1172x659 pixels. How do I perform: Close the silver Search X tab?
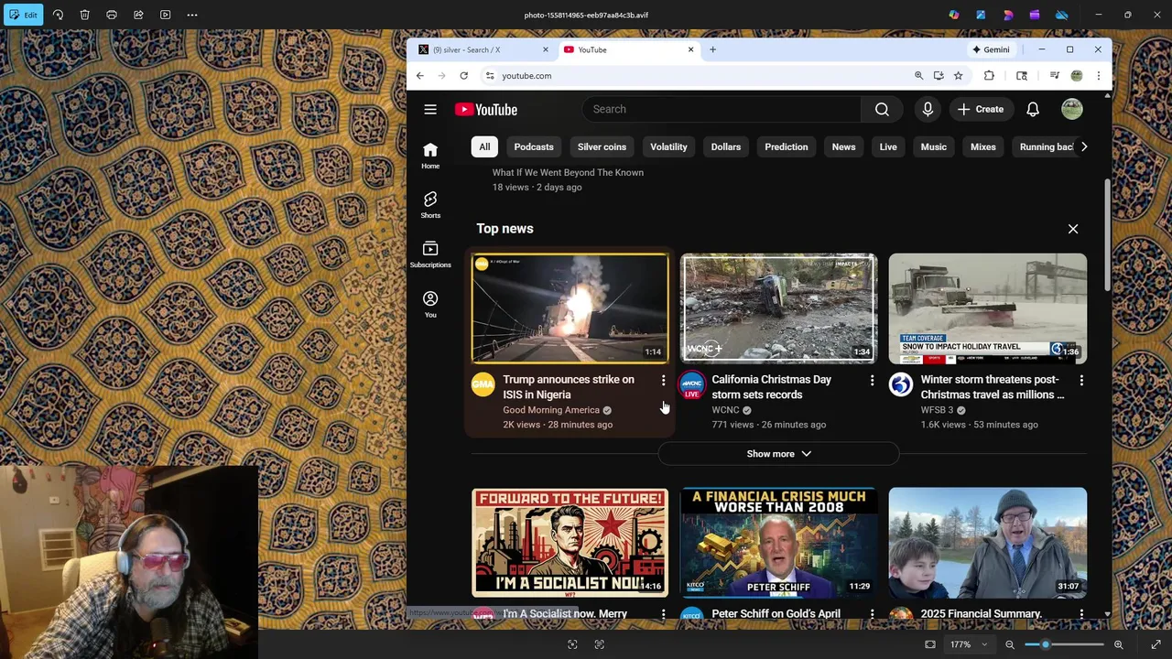click(546, 49)
